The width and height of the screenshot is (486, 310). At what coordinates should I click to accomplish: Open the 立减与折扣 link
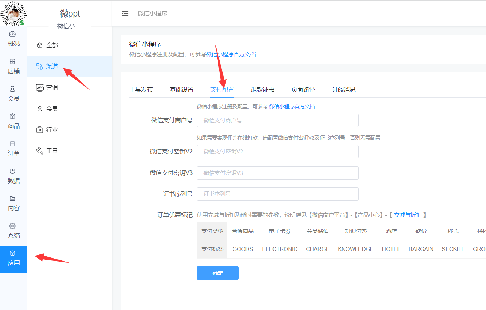tap(408, 215)
